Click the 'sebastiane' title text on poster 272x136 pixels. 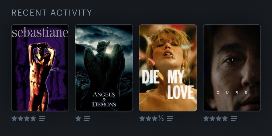point(40,33)
